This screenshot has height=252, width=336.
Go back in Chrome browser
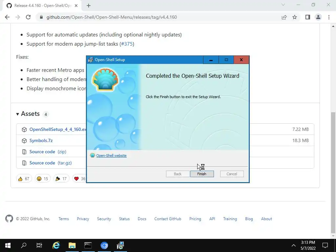(7, 17)
